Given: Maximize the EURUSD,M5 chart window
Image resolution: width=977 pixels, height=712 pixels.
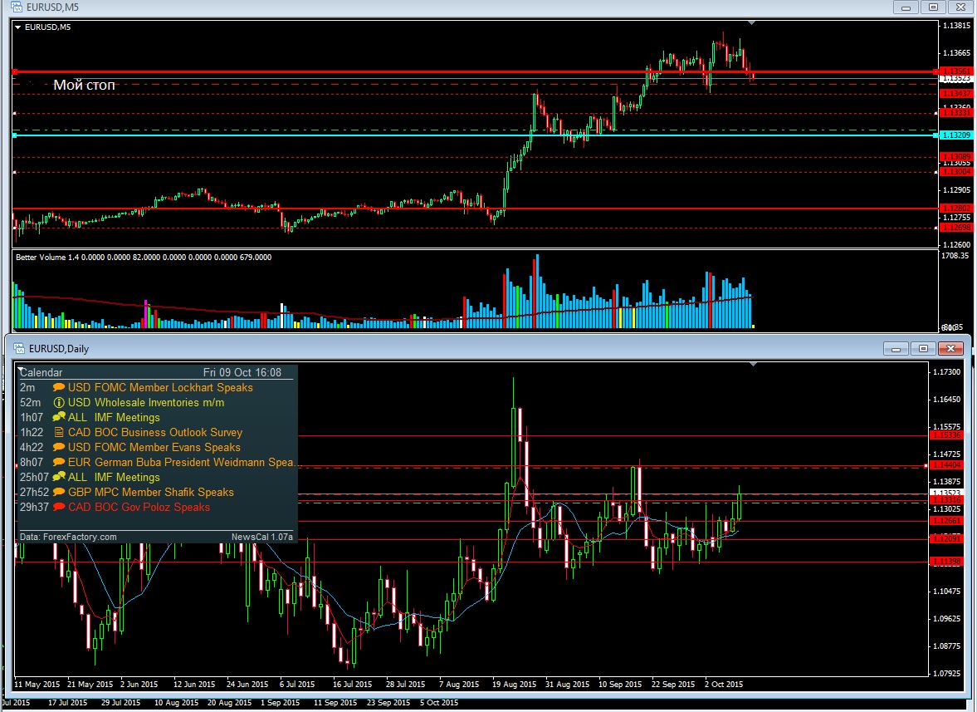Looking at the screenshot, I should (x=933, y=7).
